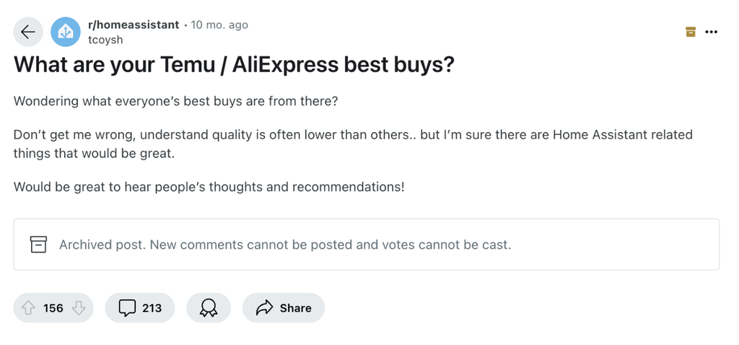The width and height of the screenshot is (739, 345).
Task: Open the r/homeassistant subreddit link
Action: tap(134, 25)
